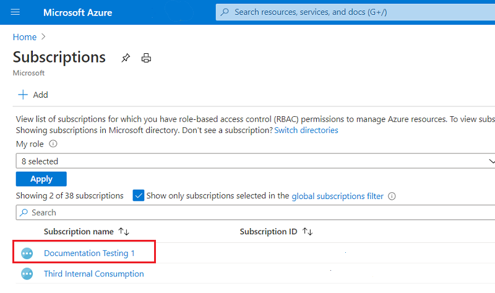The height and width of the screenshot is (293, 495).
Task: Open the hamburger portal menu
Action: (15, 12)
